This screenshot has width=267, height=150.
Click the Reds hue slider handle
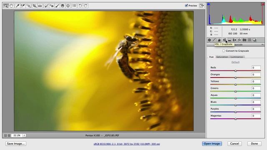click(236, 71)
